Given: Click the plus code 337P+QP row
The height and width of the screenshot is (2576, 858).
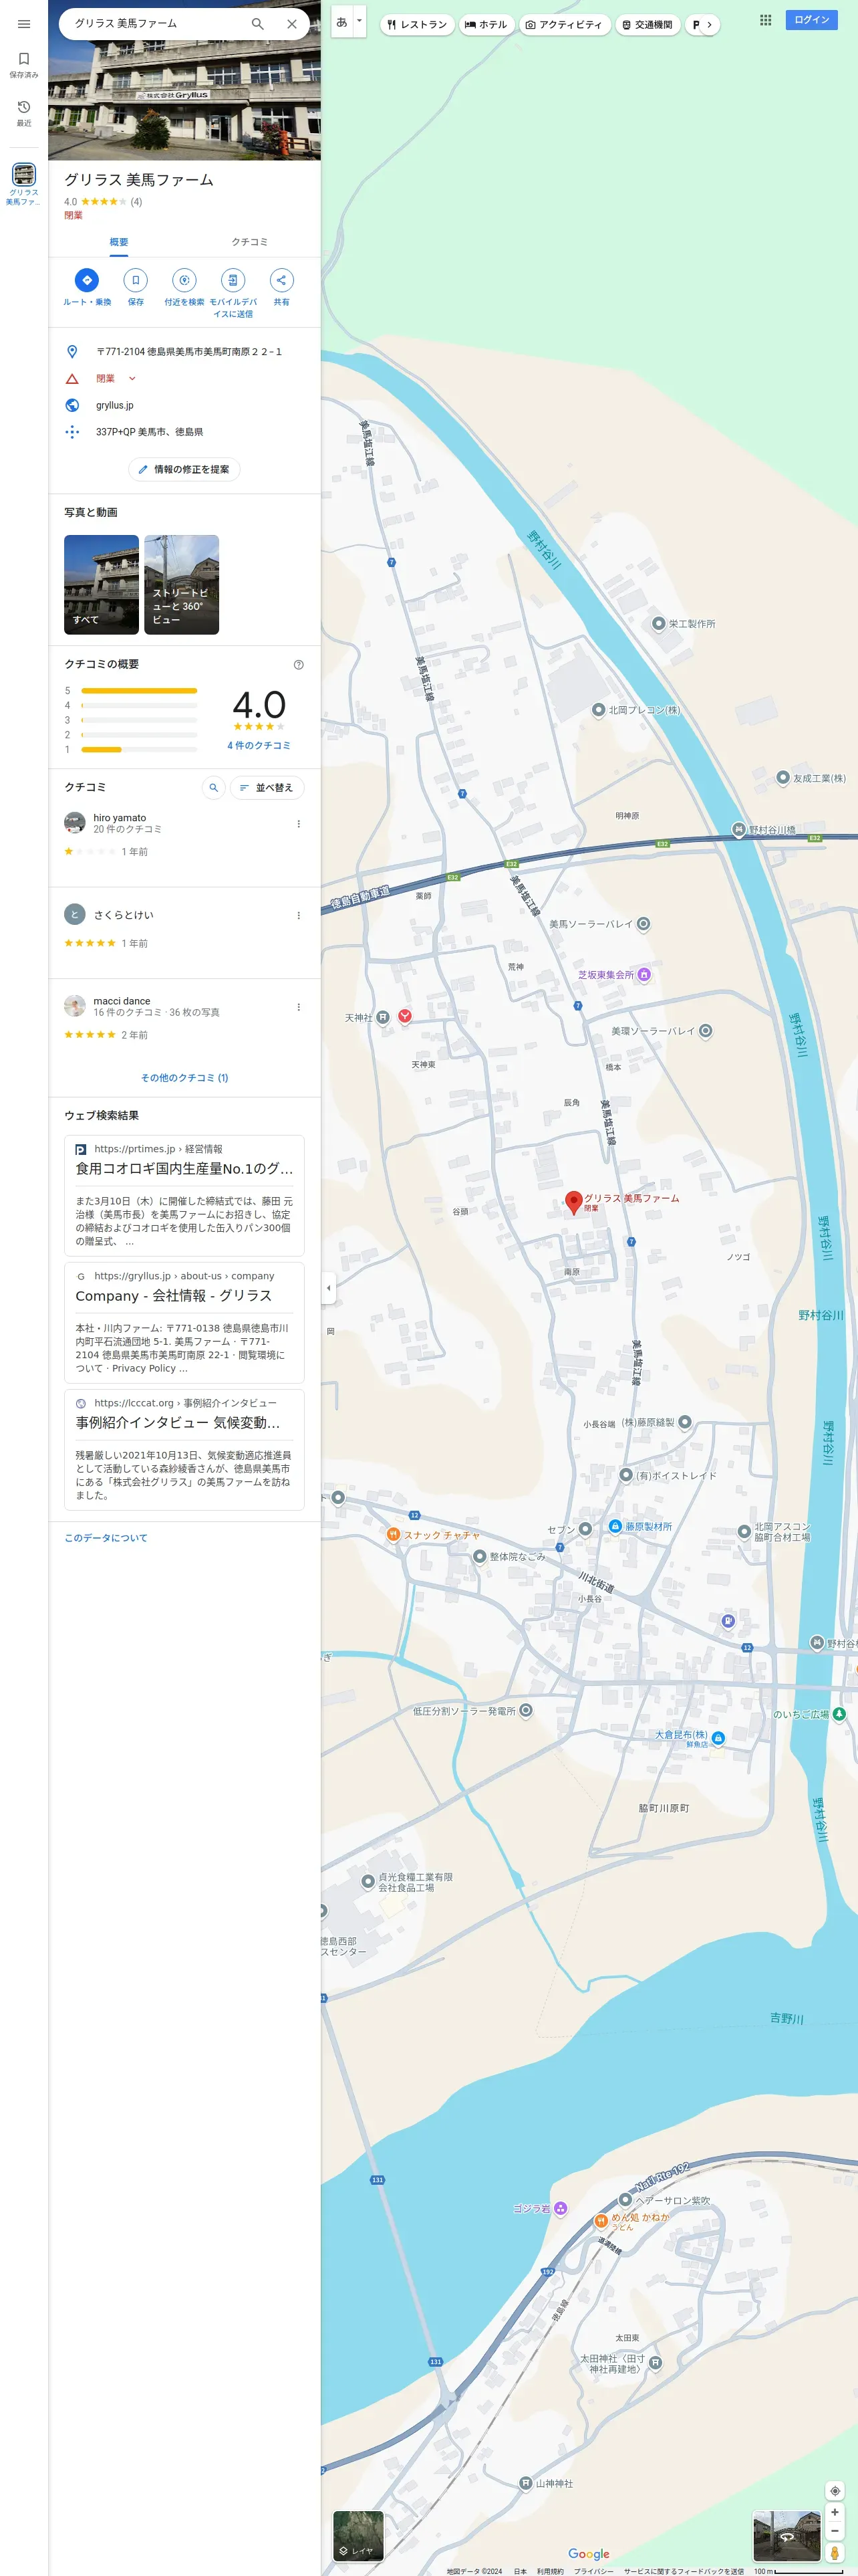Looking at the screenshot, I should click(184, 432).
